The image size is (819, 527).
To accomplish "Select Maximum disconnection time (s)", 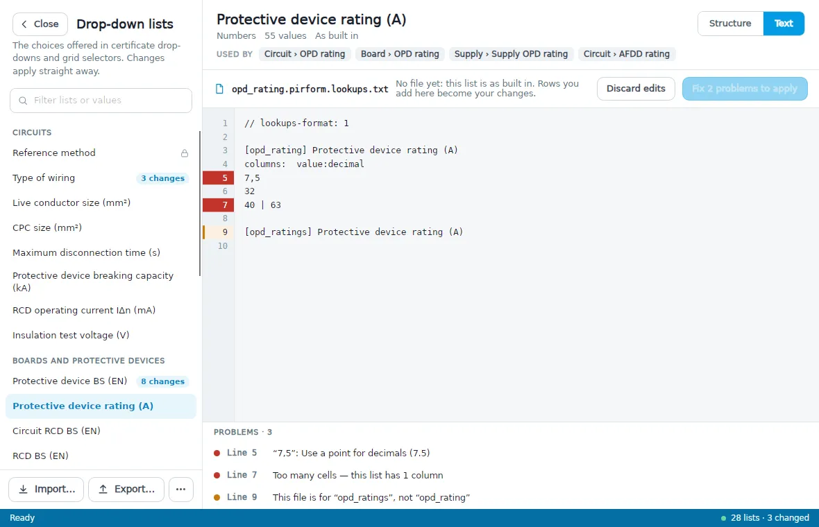I will coord(101,252).
